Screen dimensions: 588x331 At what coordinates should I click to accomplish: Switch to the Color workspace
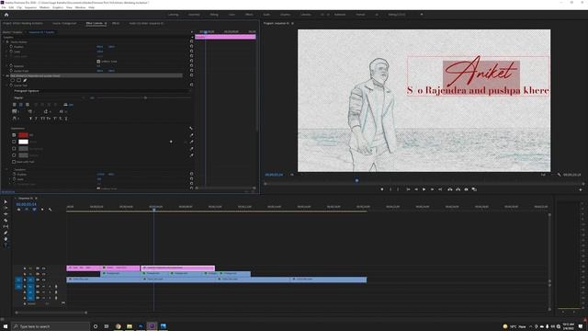tap(232, 15)
